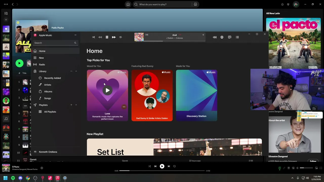Skip to previous in Spotify player bar

coord(155,166)
